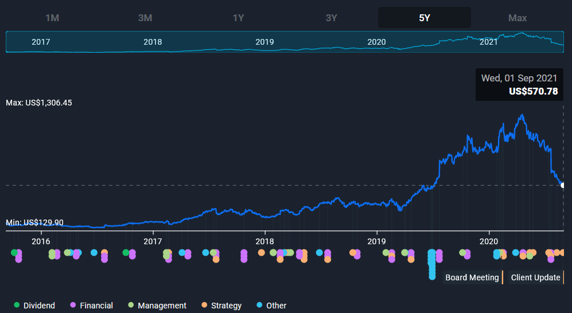
Task: Click the 2016 x-axis label
Action: tap(41, 241)
